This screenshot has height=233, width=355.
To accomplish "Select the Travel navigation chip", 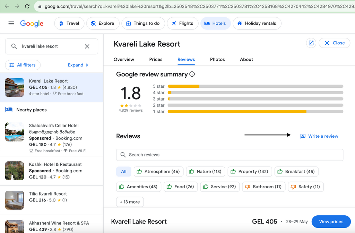I will pyautogui.click(x=69, y=23).
